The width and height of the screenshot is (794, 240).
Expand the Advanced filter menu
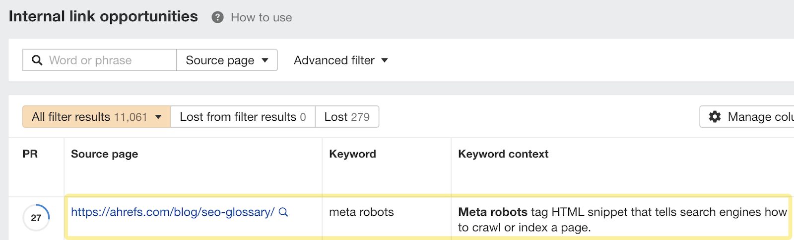click(x=340, y=60)
